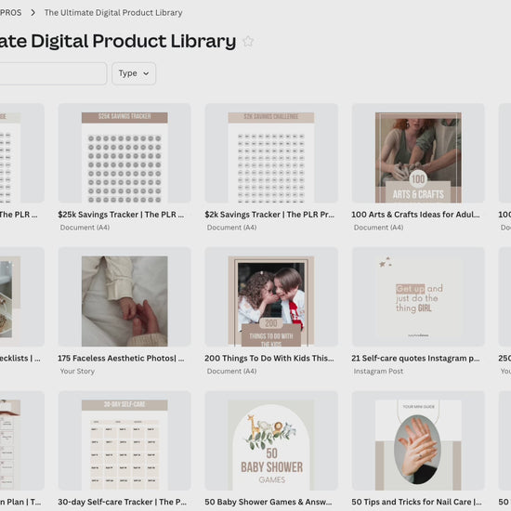Open the 100 Arts & Crafts thumbnail

[418, 153]
